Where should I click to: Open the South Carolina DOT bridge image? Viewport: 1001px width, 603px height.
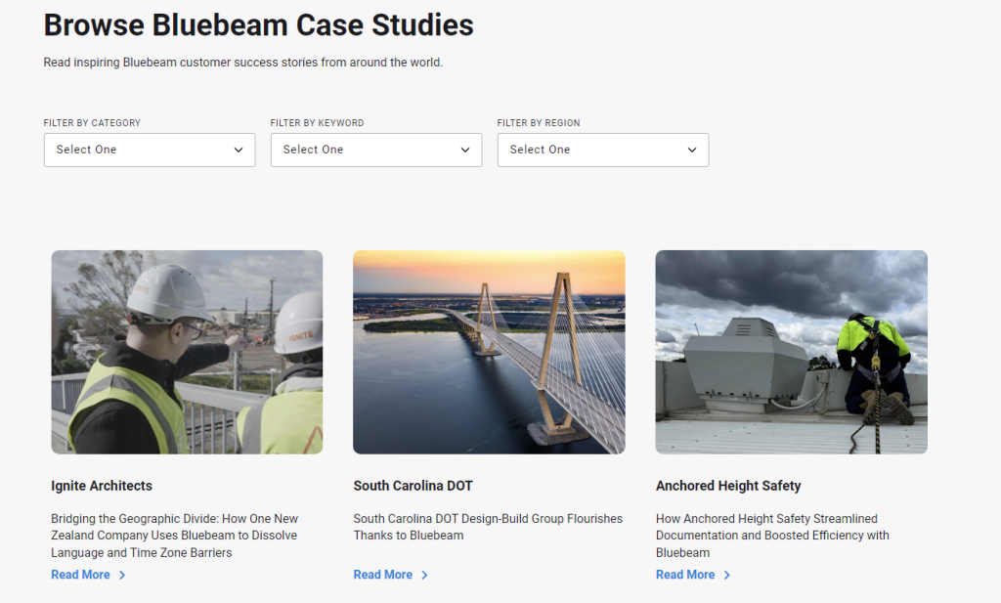489,352
